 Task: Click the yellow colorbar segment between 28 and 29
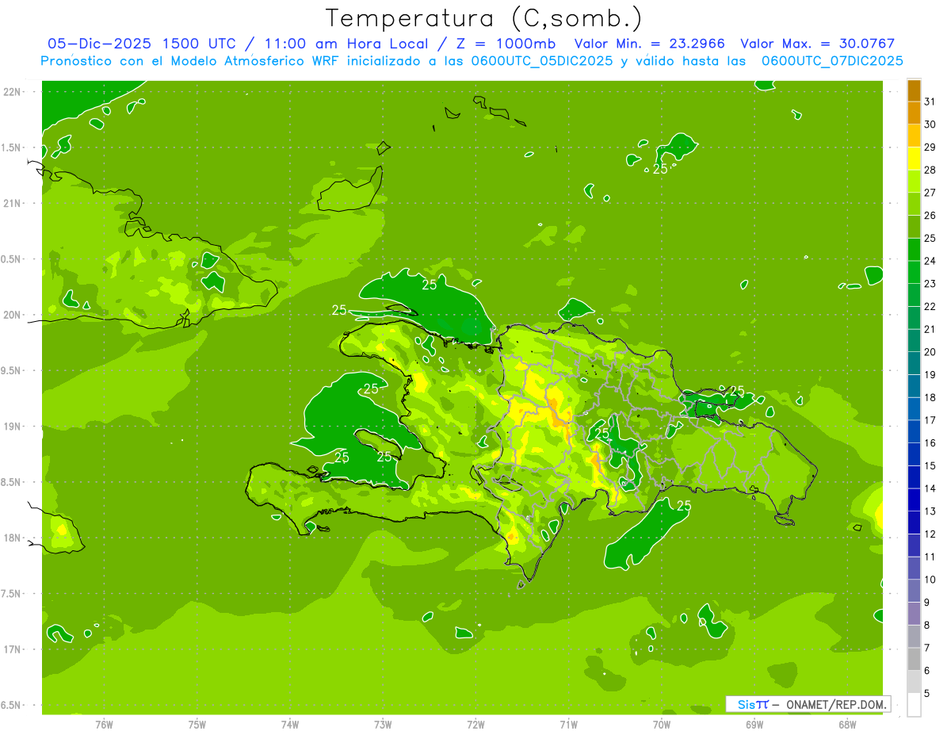914,158
